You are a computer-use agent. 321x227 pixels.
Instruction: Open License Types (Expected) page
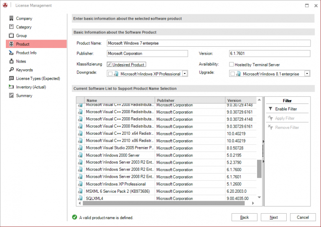[x=38, y=78]
